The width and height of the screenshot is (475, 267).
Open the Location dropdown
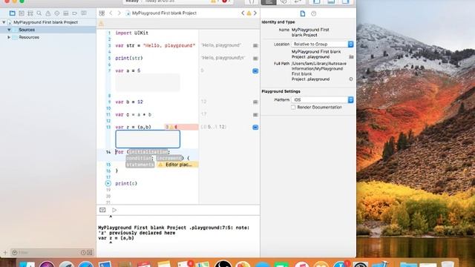[322, 44]
